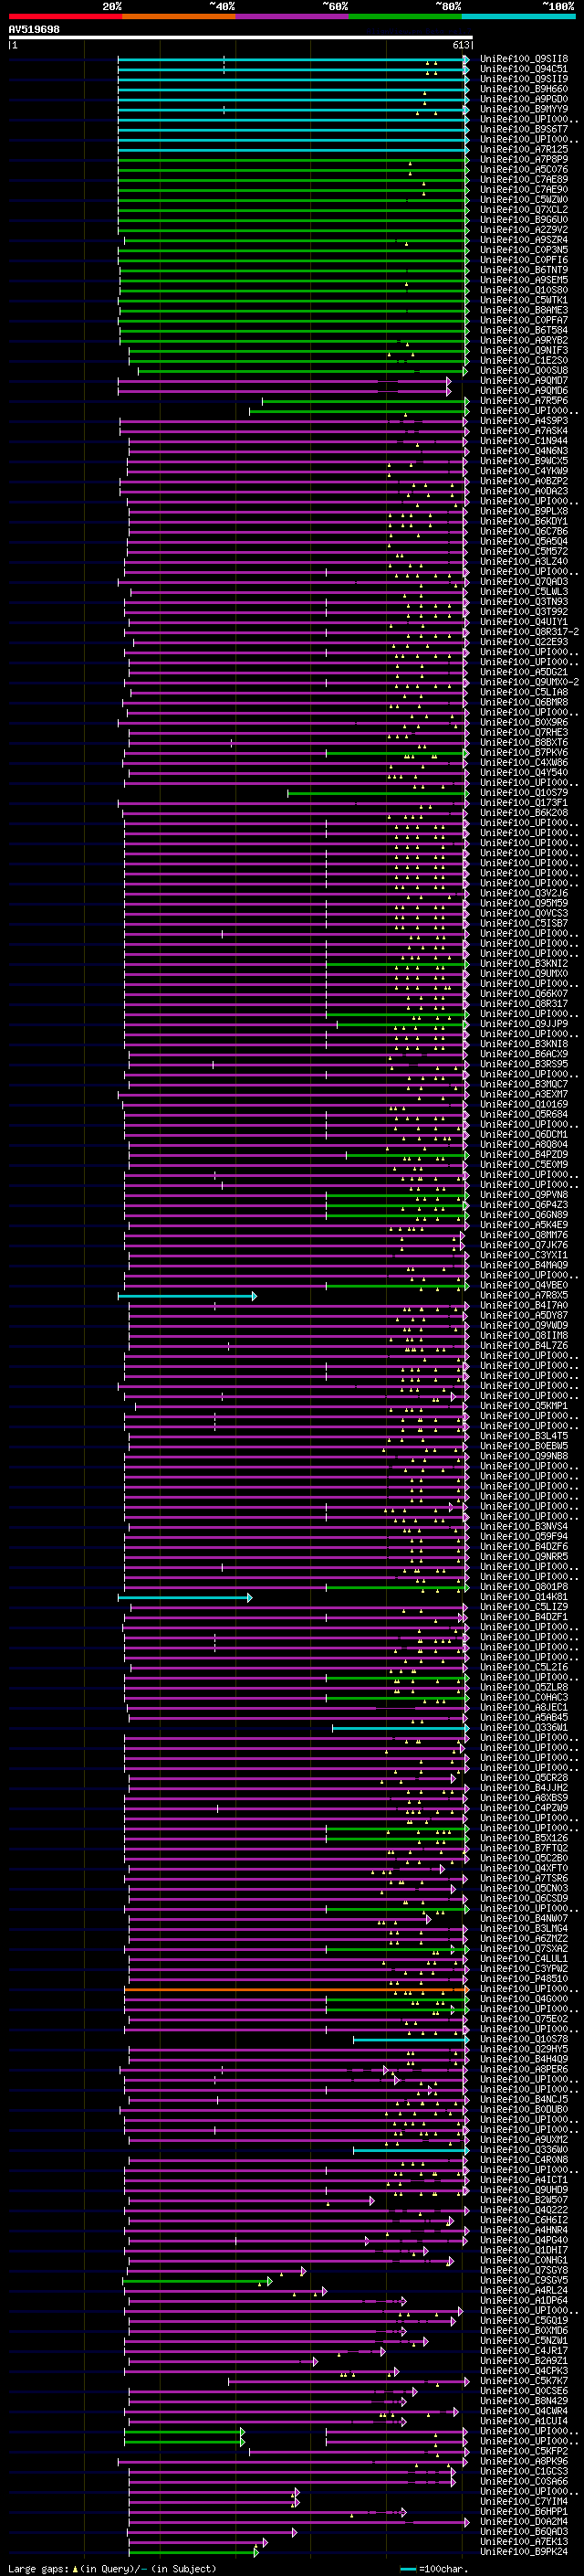The image size is (584, 2576).
Task: Select hit label UniRef100_Q7XCL2
Action: [524, 209]
